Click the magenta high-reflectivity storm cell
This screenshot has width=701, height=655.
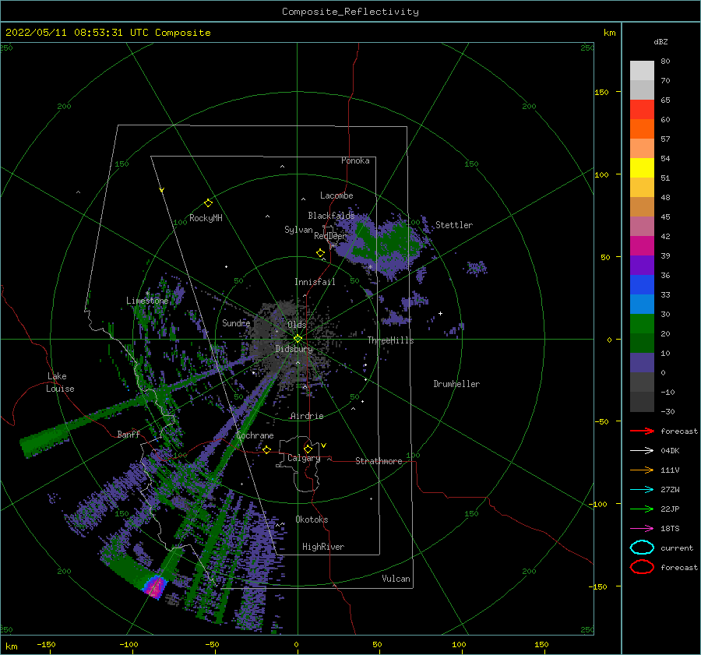(x=156, y=586)
